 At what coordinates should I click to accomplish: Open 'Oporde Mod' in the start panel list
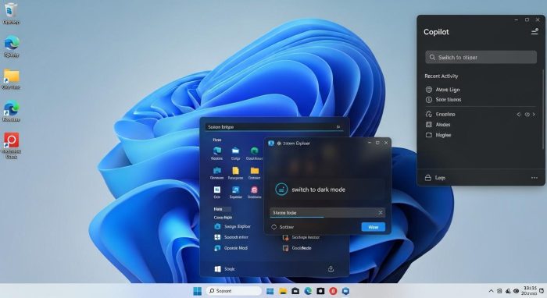click(x=231, y=248)
